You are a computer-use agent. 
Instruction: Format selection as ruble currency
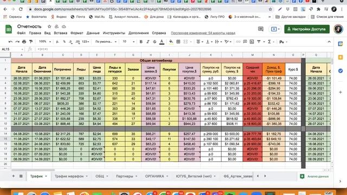[57, 42]
